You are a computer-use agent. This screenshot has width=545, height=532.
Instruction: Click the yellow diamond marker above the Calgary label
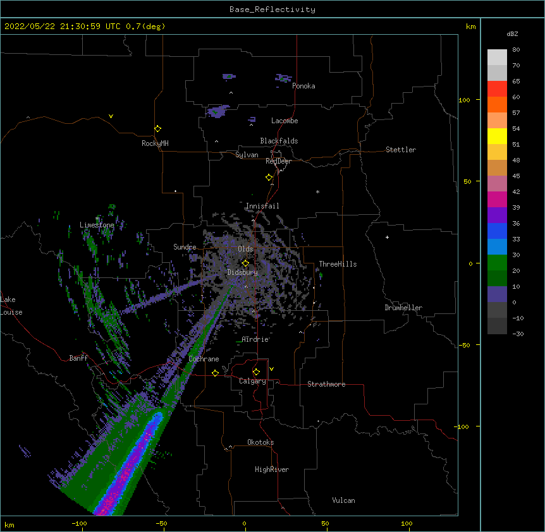tap(256, 372)
